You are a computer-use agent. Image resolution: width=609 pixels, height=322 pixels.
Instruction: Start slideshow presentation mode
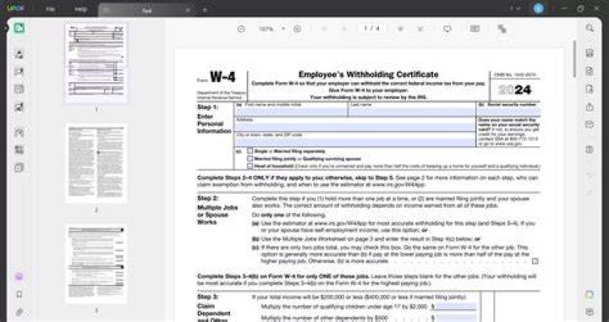(447, 29)
